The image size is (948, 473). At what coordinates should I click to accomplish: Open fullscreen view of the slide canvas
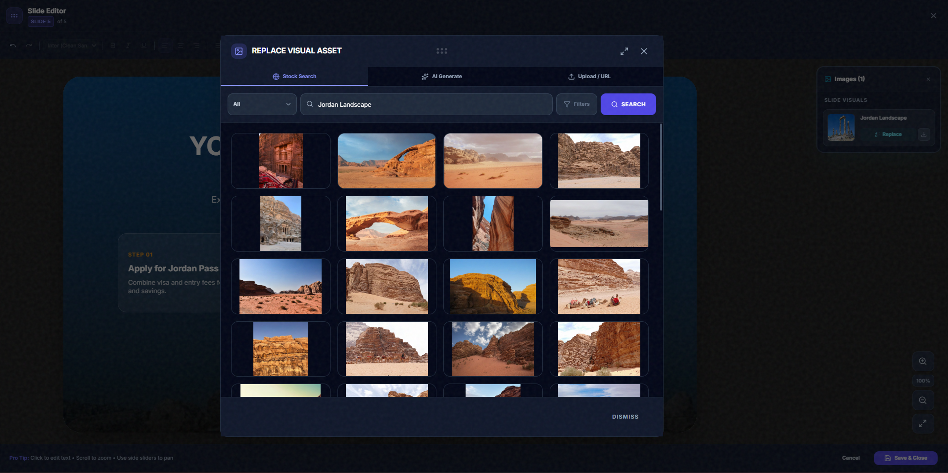(x=923, y=424)
